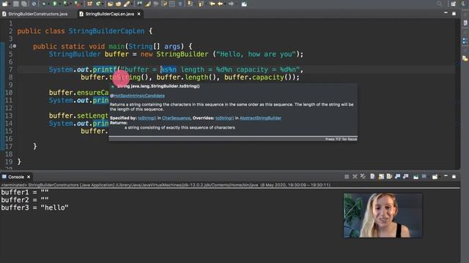Click the Run Last Tool red toolbox icon

coord(77,4)
